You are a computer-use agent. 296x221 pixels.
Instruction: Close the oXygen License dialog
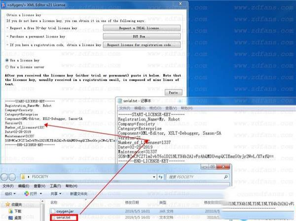point(181,3)
